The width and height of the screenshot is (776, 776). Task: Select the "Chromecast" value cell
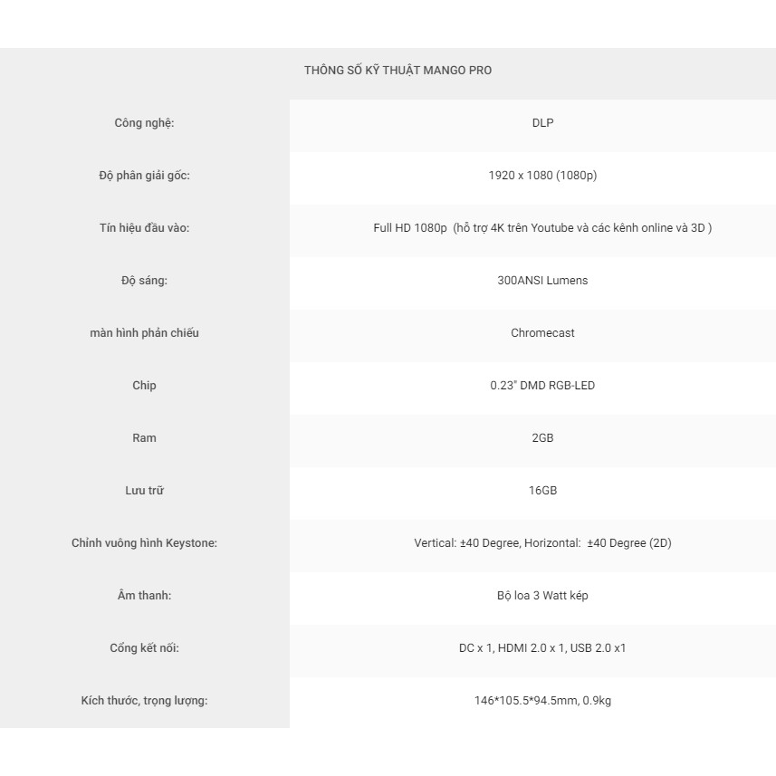click(x=542, y=333)
